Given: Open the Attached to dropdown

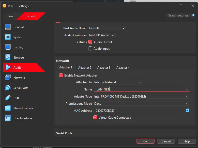Looking at the screenshot, I should pos(118,82).
